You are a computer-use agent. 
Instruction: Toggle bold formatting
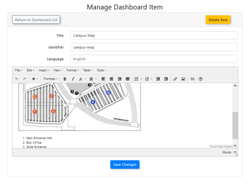click(65, 79)
